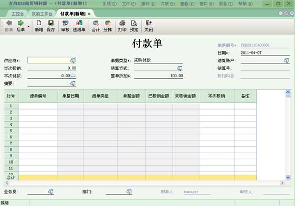Click the 日期 field showing 2011-04-07
The height and width of the screenshot is (206, 295).
(x=265, y=53)
